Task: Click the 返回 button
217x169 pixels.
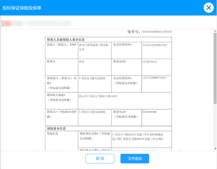Action: (x=100, y=159)
